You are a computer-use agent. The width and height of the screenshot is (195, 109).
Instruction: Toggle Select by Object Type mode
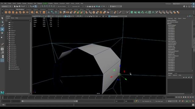click(33, 6)
